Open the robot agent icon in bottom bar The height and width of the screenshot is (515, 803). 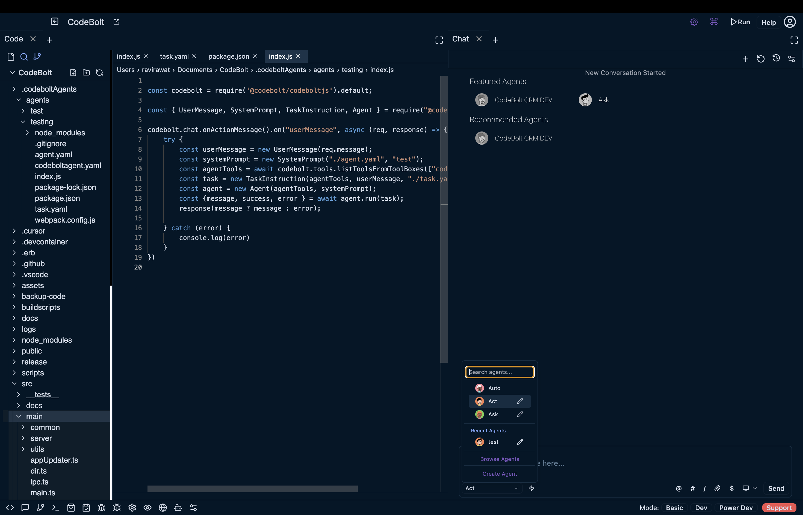tap(178, 508)
